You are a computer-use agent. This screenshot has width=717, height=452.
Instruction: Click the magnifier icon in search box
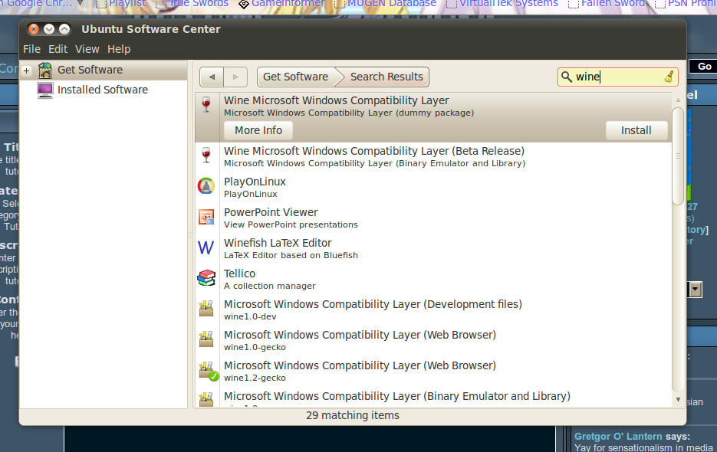pyautogui.click(x=566, y=77)
